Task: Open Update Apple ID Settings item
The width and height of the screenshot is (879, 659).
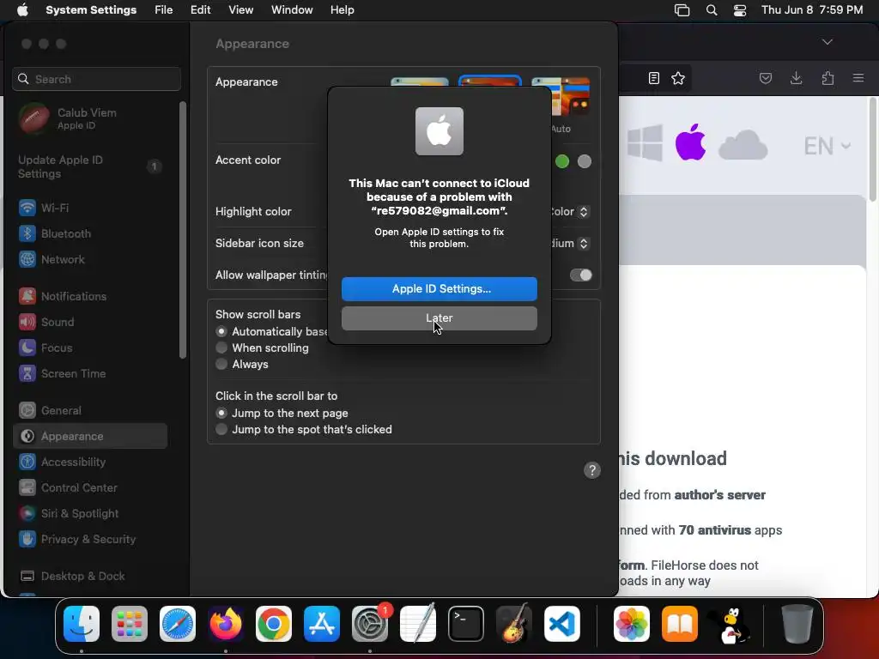Action: pyautogui.click(x=89, y=166)
